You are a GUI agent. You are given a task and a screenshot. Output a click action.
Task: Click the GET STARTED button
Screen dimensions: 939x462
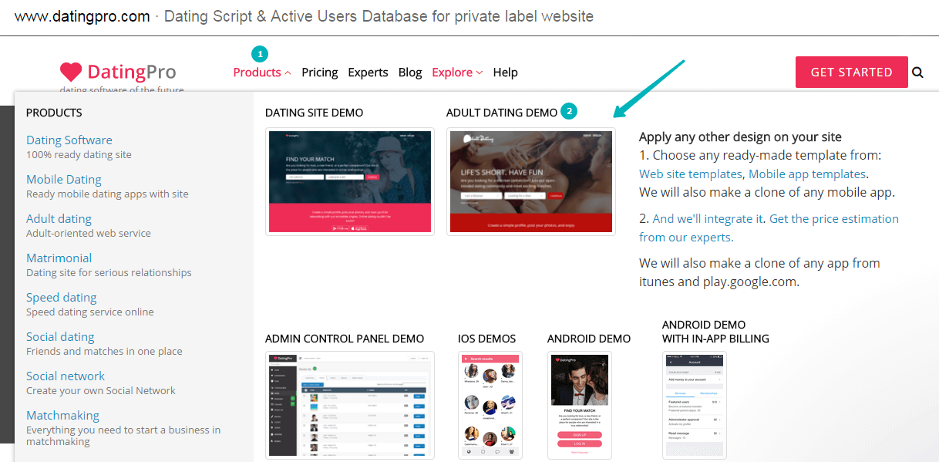(x=851, y=72)
